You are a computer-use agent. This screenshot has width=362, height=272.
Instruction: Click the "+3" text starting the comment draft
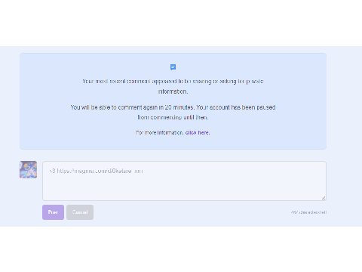[x=52, y=171]
